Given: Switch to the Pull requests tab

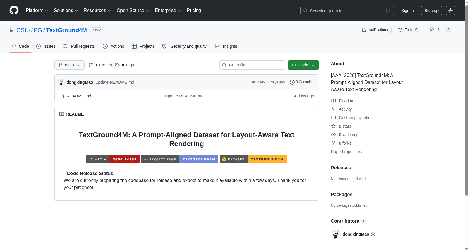Looking at the screenshot, I should pos(79,46).
